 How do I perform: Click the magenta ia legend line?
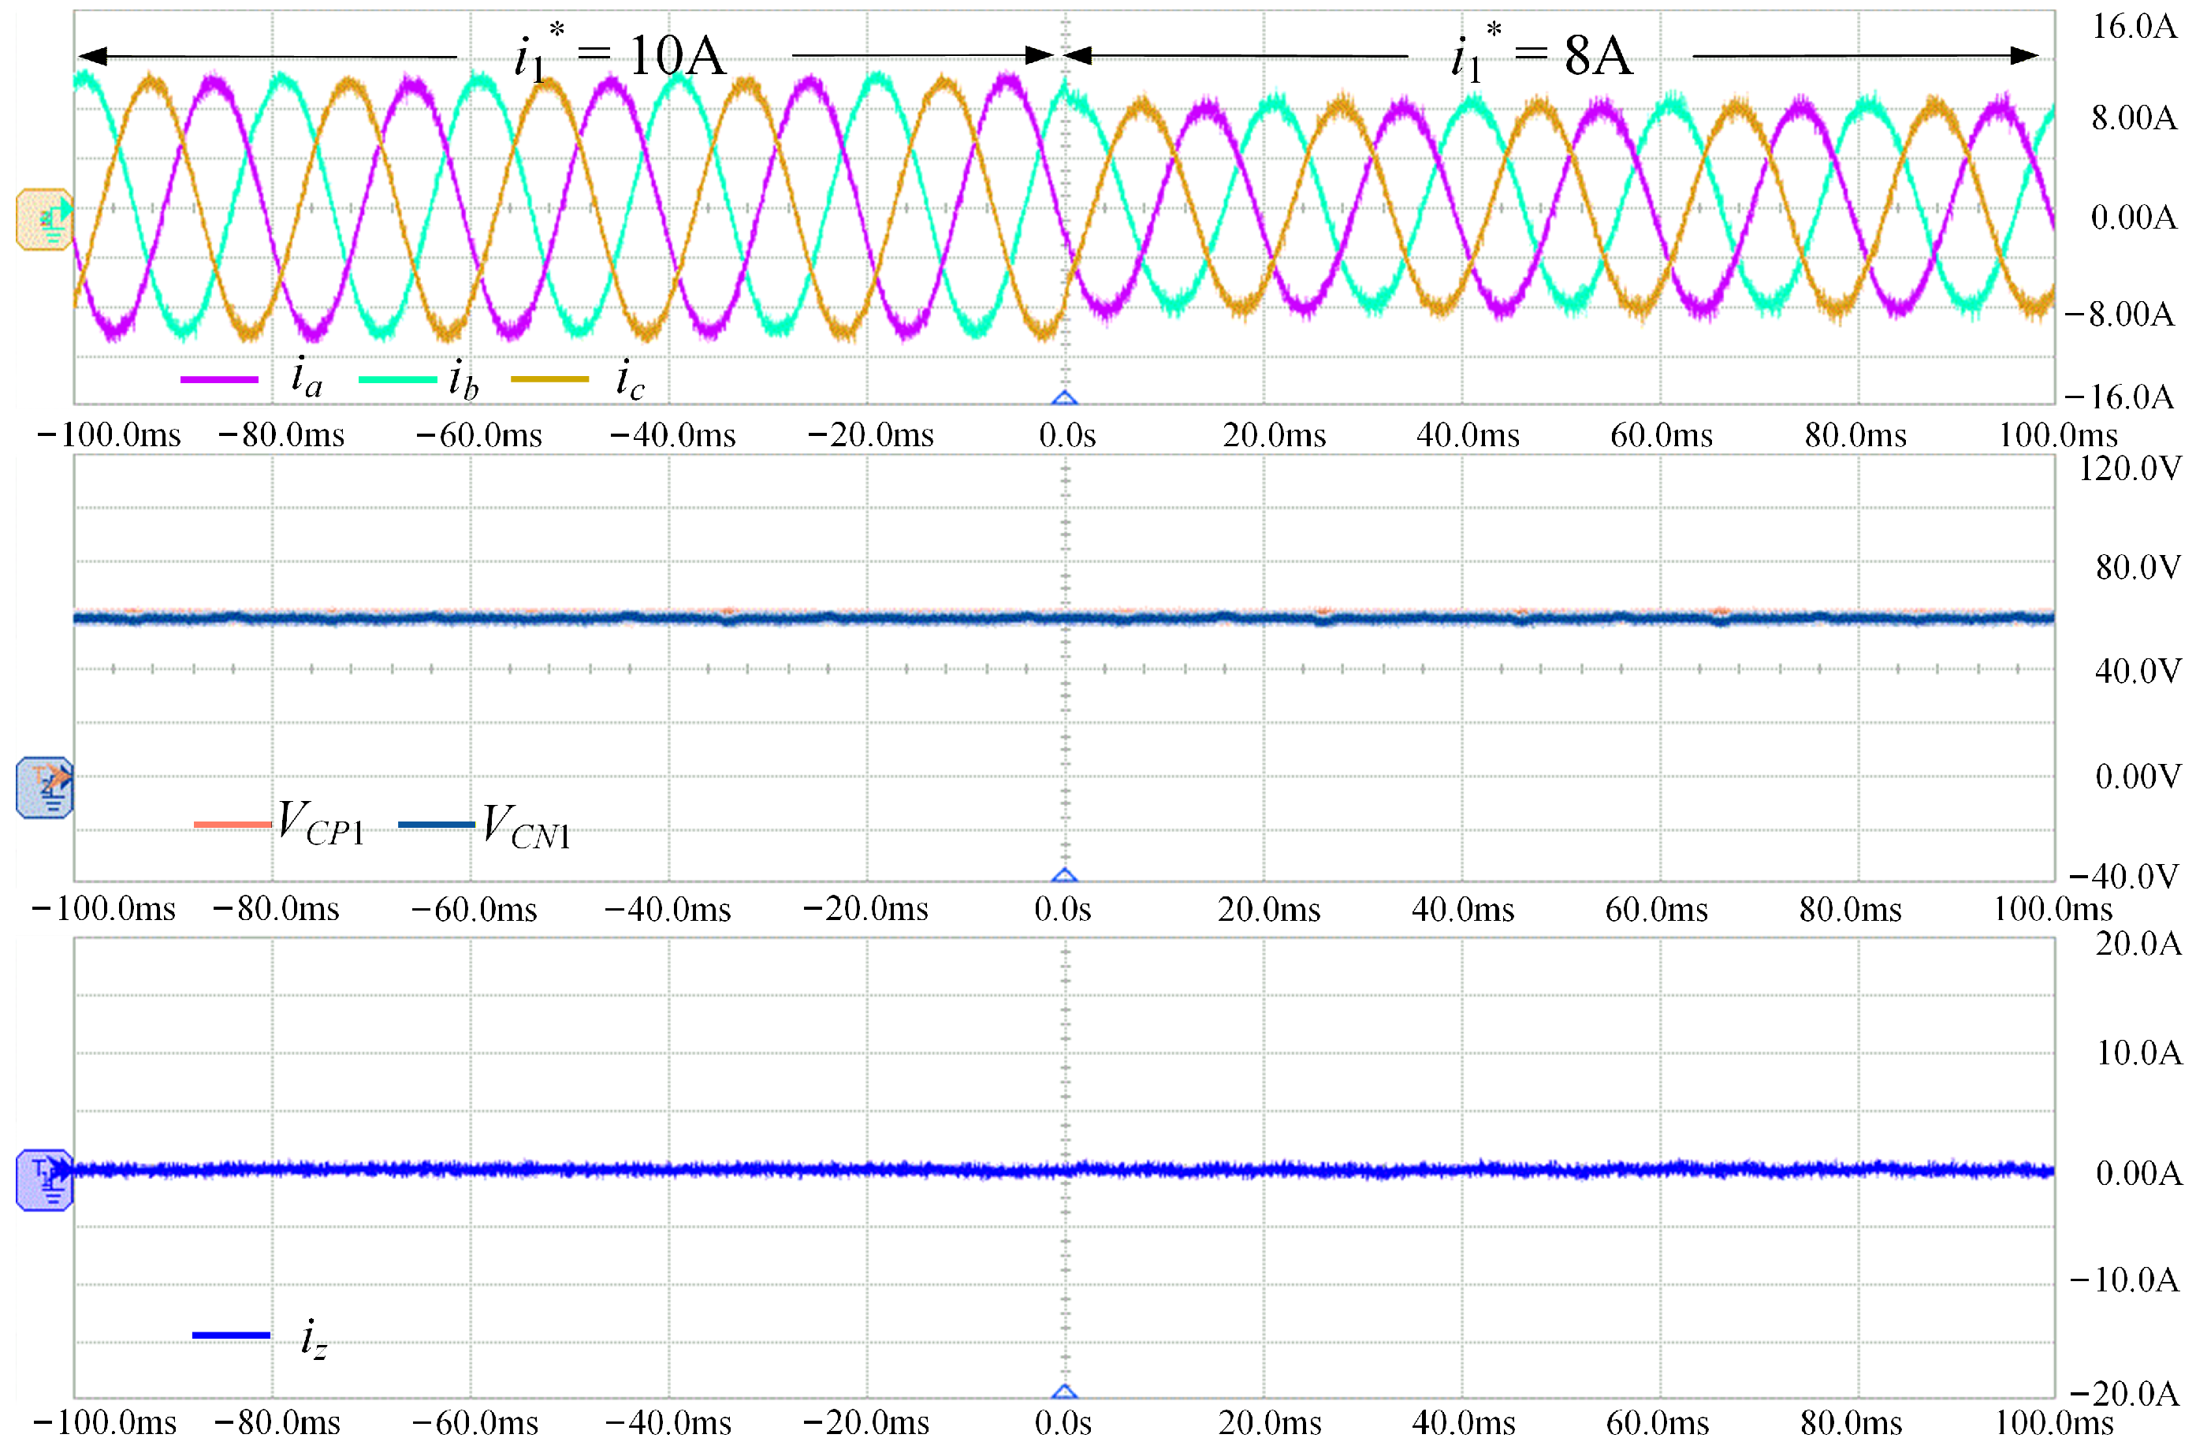(218, 379)
